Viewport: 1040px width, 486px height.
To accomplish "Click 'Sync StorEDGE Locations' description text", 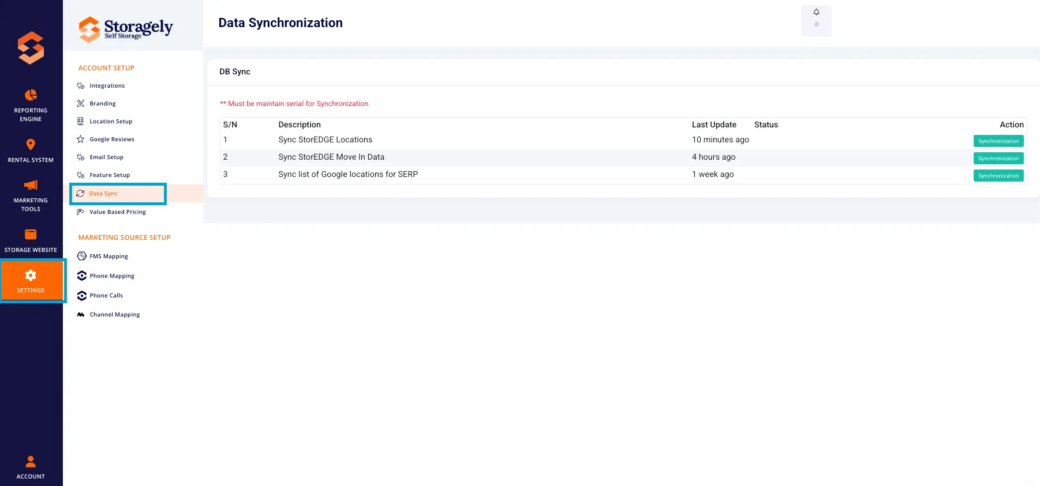I will tap(326, 140).
